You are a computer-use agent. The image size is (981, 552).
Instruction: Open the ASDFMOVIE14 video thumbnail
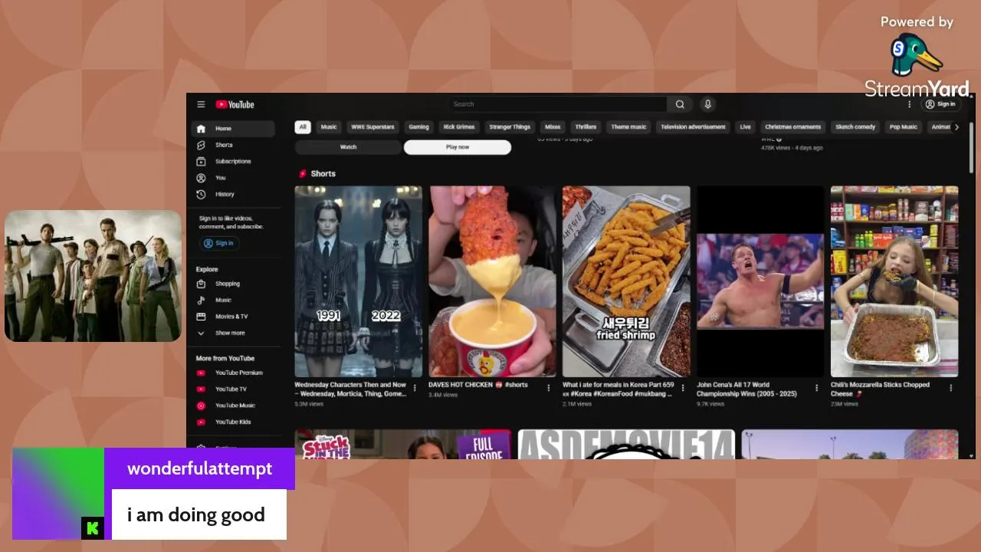point(626,445)
